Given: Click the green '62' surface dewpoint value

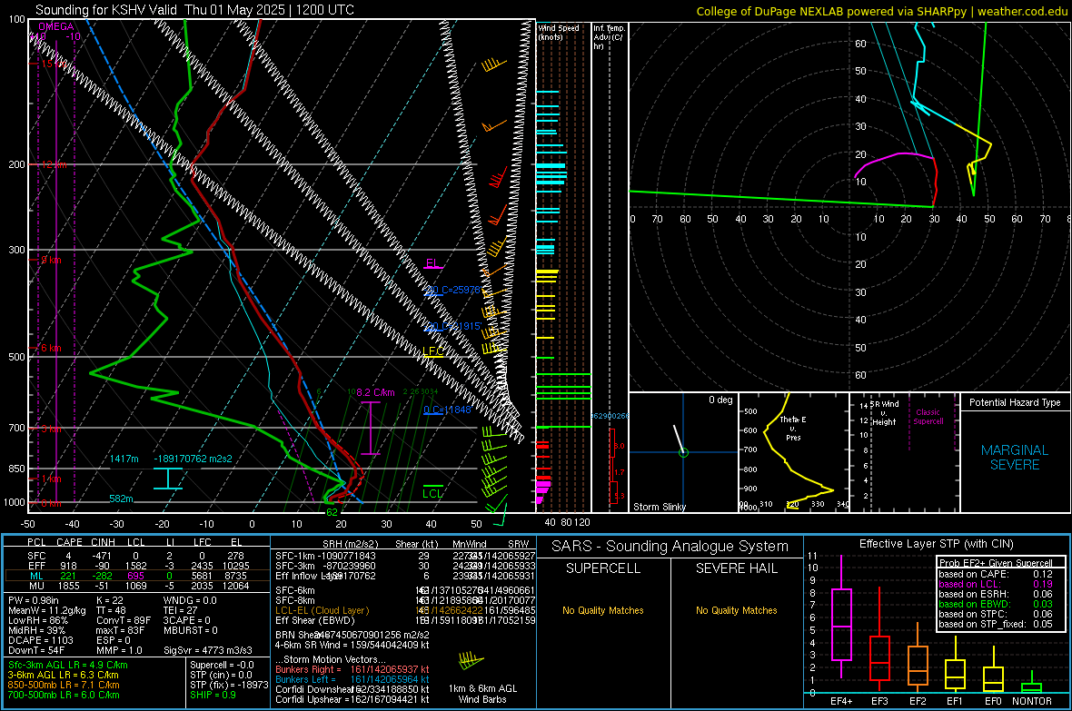Looking at the screenshot, I should coord(332,512).
